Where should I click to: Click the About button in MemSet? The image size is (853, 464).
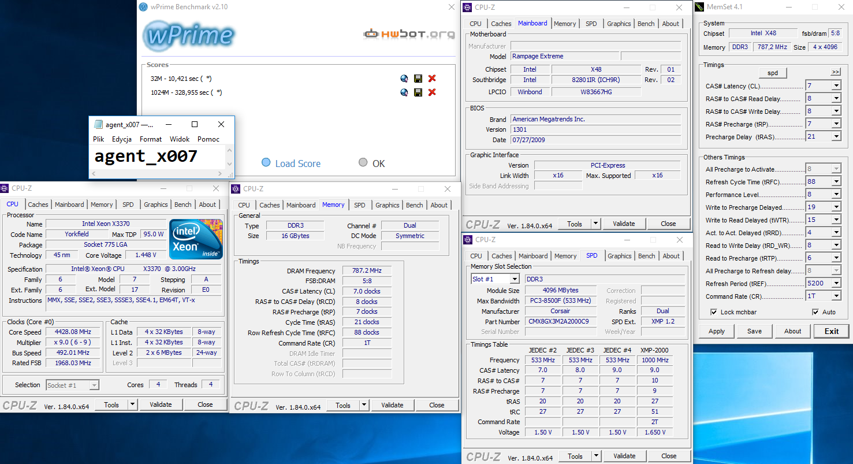click(792, 331)
